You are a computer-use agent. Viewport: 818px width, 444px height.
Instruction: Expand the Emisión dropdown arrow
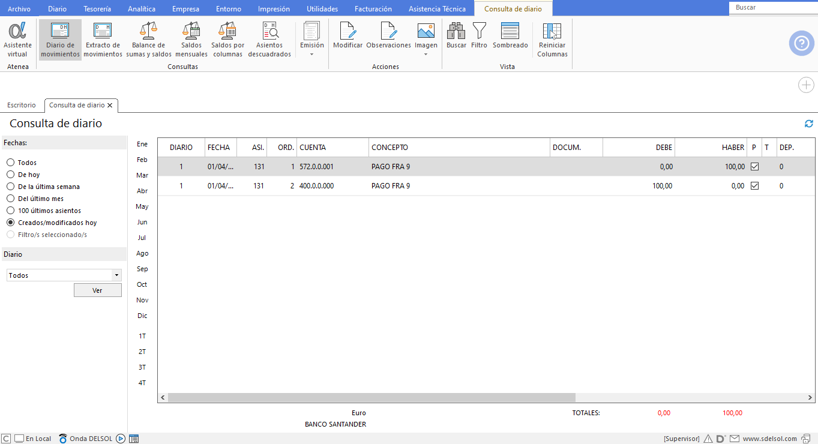[311, 55]
